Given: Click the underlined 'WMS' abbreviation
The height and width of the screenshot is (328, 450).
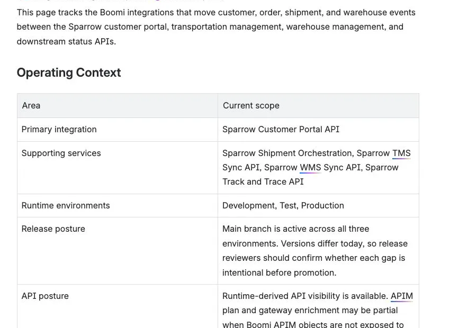Looking at the screenshot, I should [310, 168].
